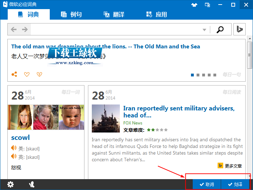Open settings gear in bottom bar
The height and width of the screenshot is (190, 253).
click(11, 184)
